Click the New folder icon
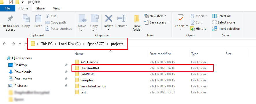This screenshot has width=256, height=104. 137,19
